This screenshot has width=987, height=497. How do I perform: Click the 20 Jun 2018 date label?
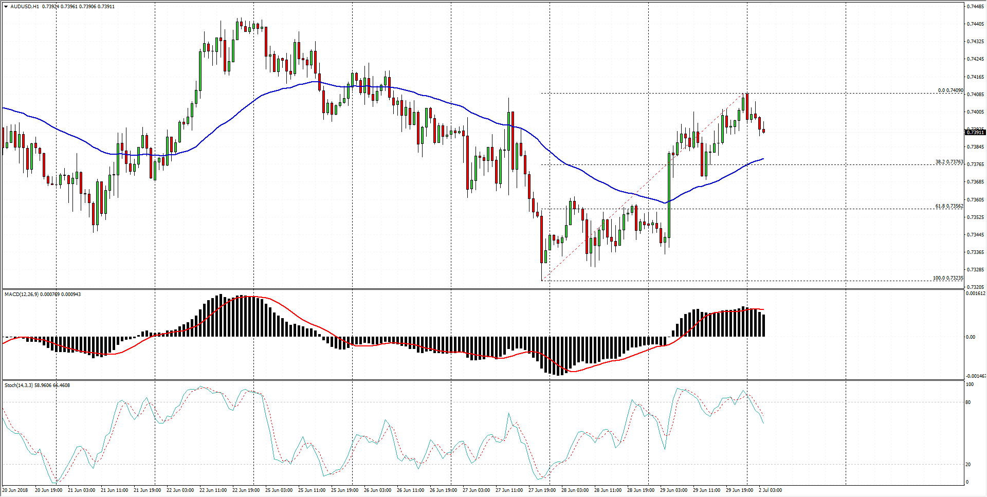pos(15,490)
